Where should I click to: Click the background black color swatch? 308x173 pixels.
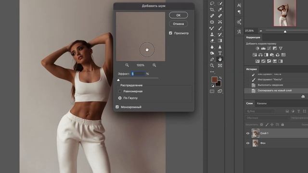pos(218,84)
